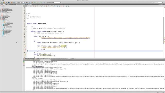The width and height of the screenshot is (165, 93).
Task: Run the project with green play icon
Action: pos(35,2)
